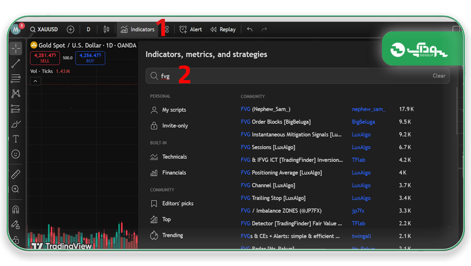
Task: Open author profile jp7fx
Action: (358, 210)
